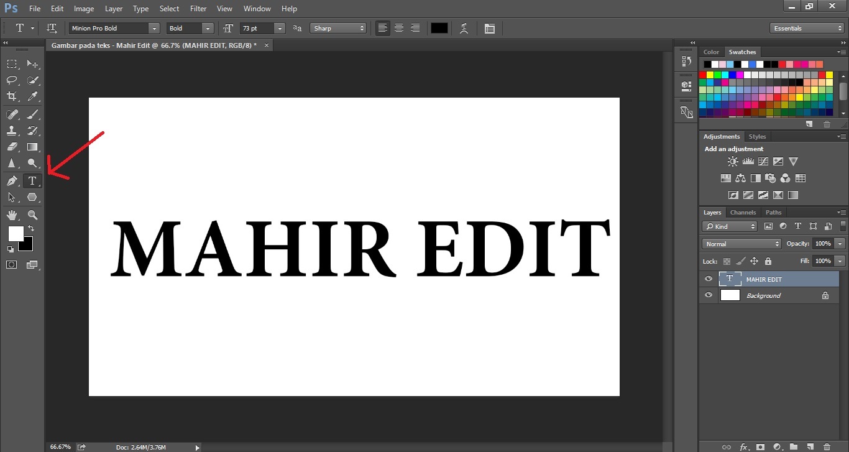Select the Move tool

[32, 63]
